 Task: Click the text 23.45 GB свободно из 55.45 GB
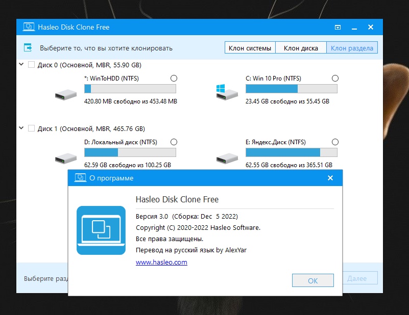pyautogui.click(x=287, y=101)
